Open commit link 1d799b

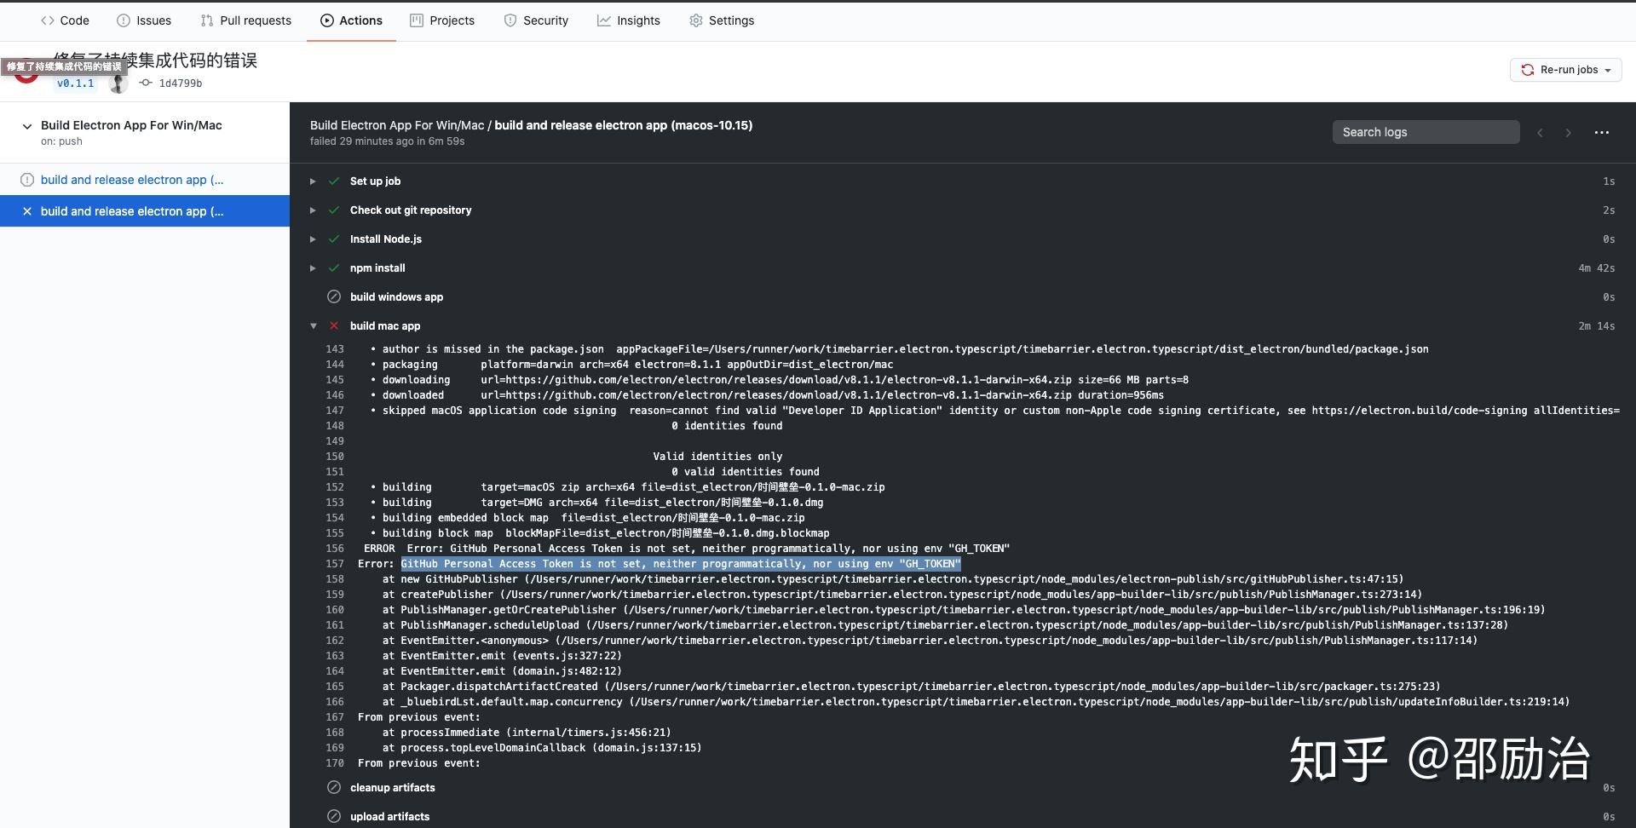pyautogui.click(x=179, y=83)
